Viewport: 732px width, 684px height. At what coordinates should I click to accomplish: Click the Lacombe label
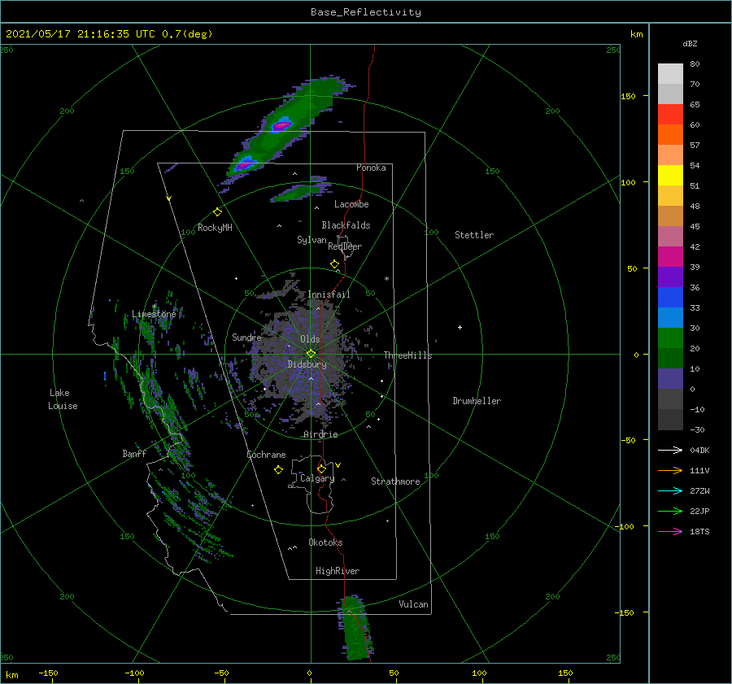tap(351, 204)
